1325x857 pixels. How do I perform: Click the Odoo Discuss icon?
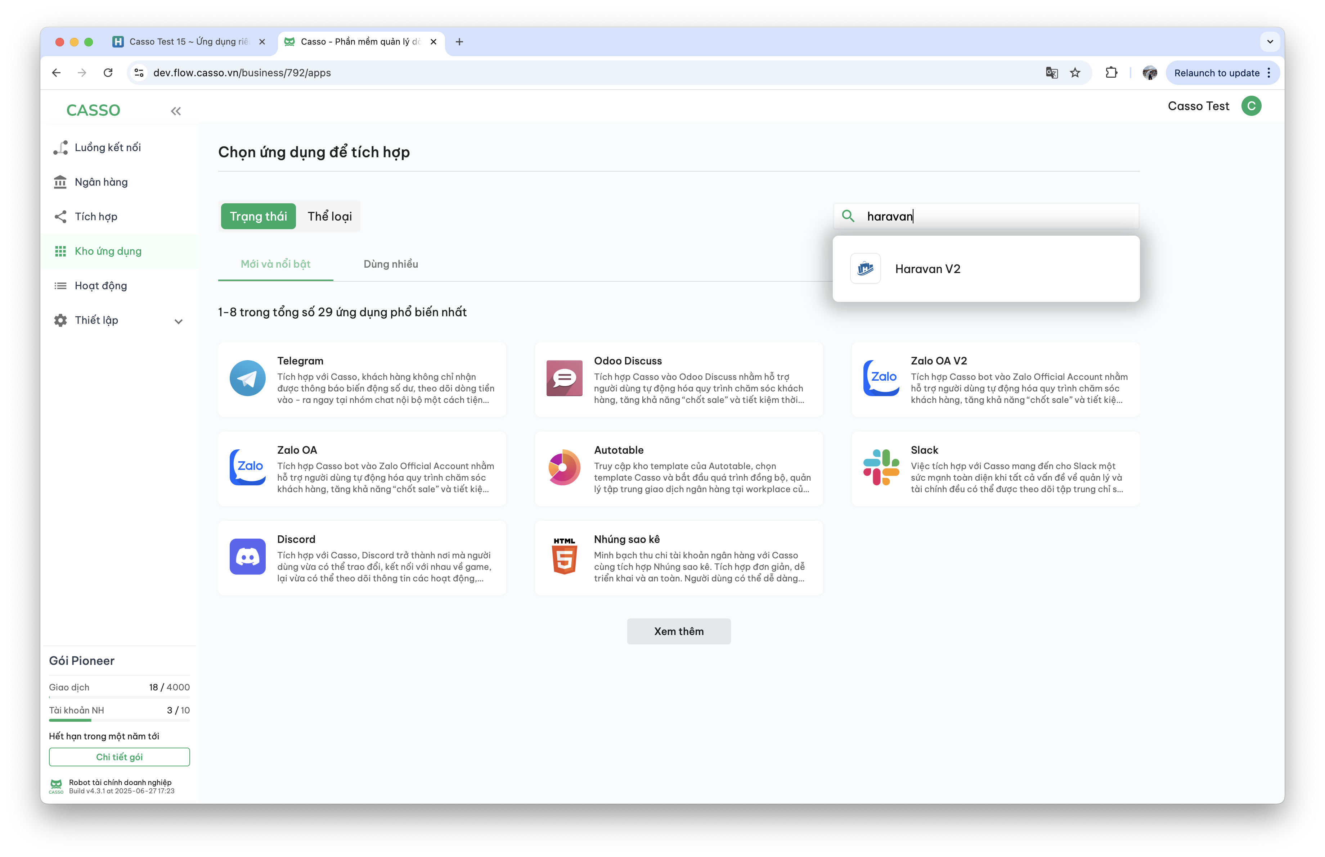coord(564,378)
